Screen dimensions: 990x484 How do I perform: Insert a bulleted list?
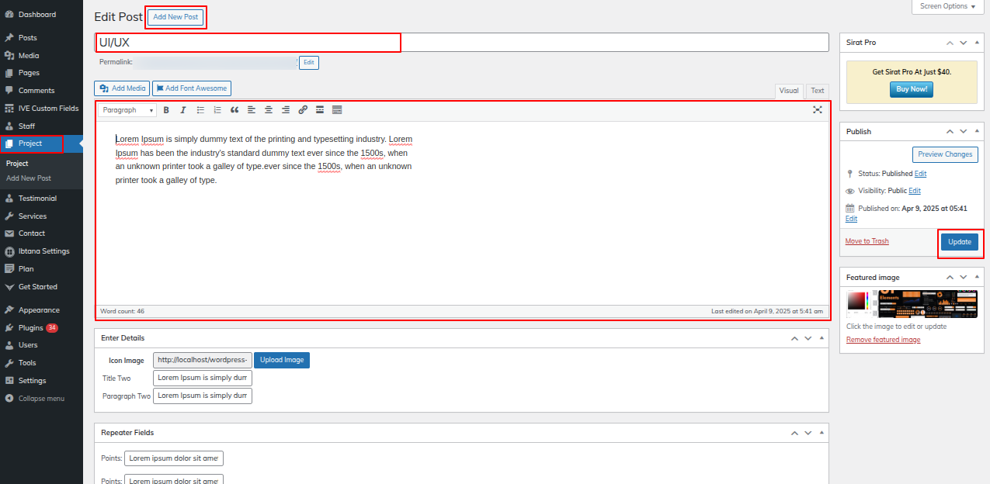(x=200, y=110)
